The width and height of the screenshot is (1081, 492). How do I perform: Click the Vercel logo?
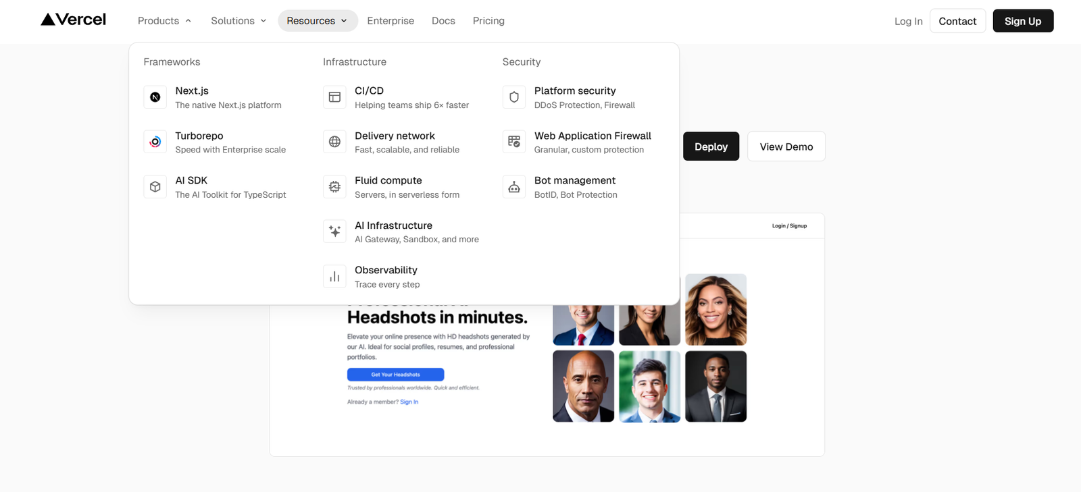tap(74, 20)
